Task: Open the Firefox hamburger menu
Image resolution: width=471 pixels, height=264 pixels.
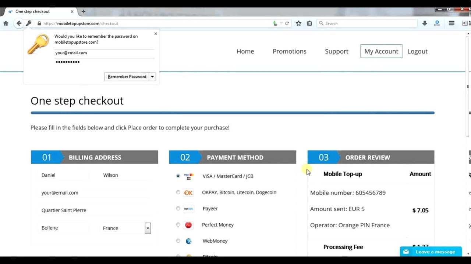Action: (x=451, y=23)
